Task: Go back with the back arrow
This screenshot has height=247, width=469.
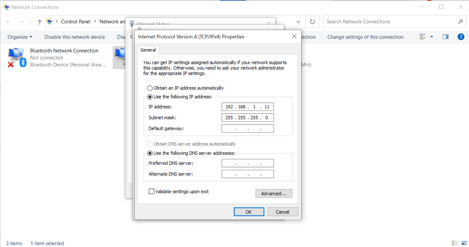Action: click(x=8, y=22)
